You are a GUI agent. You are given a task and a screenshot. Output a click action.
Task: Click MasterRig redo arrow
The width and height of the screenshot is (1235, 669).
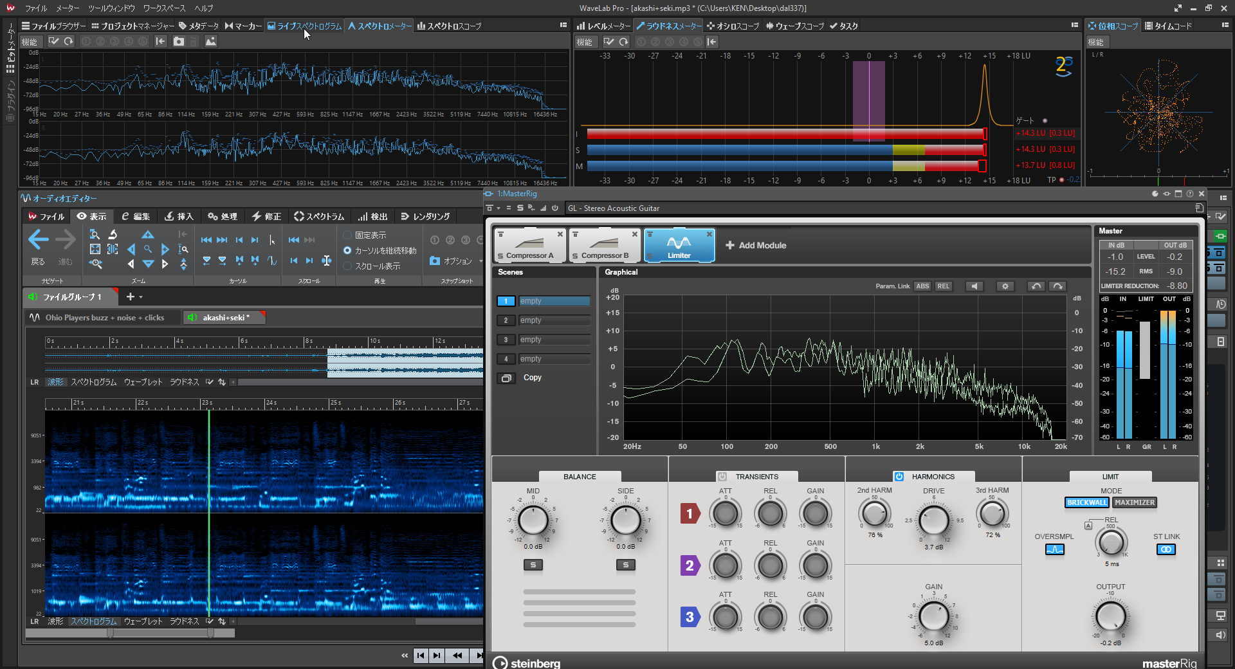(x=1058, y=286)
